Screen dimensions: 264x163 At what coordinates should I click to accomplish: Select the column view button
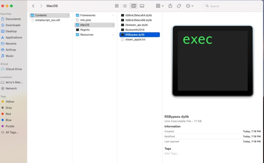point(134,6)
